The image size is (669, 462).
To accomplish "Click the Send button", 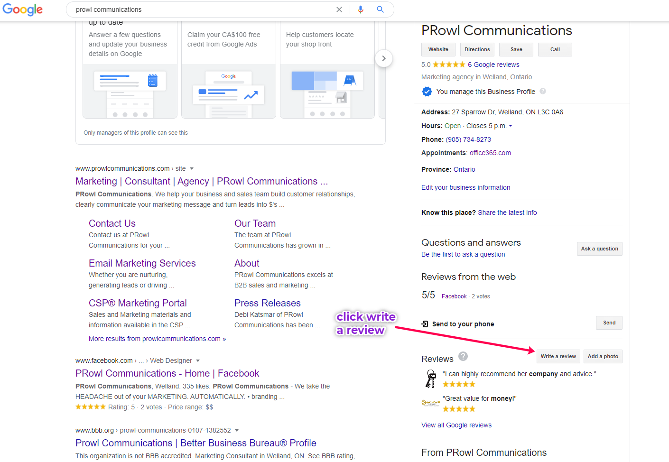I will pyautogui.click(x=609, y=323).
